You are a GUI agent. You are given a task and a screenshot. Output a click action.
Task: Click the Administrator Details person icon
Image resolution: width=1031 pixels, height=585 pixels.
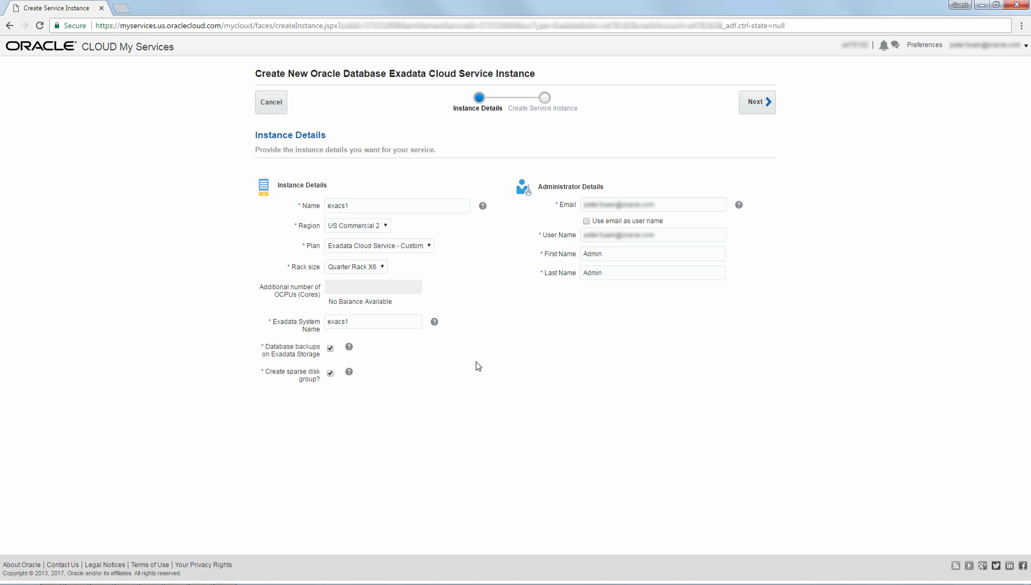pos(524,187)
